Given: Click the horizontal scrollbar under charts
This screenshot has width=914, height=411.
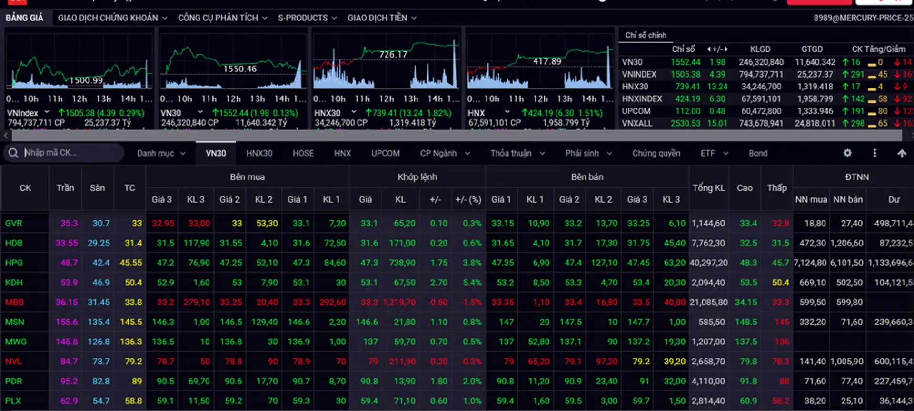Looking at the screenshot, I should pos(456,136).
